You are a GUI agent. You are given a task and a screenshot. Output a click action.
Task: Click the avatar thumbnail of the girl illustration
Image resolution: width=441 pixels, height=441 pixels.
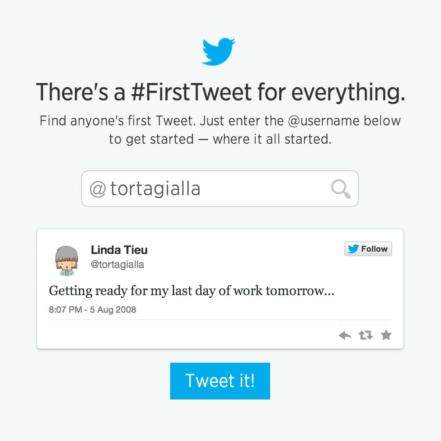click(67, 261)
